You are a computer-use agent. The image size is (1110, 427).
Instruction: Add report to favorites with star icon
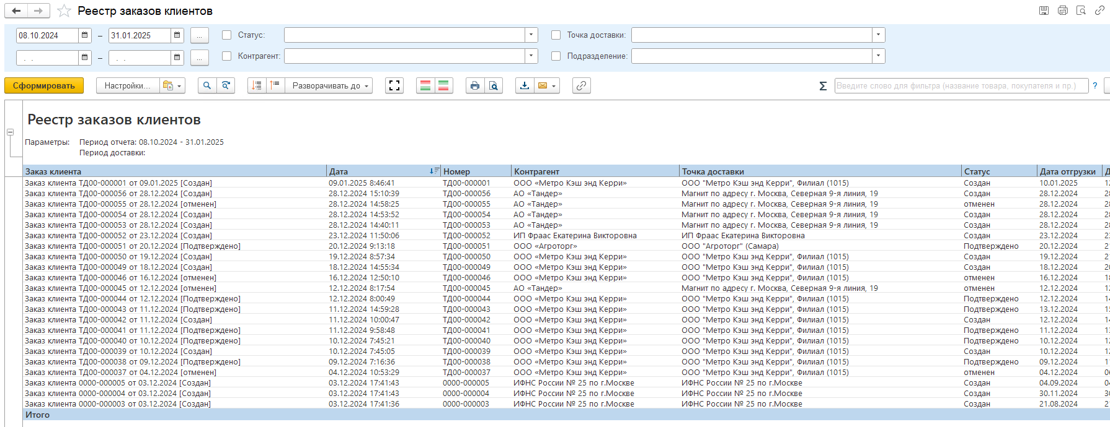pyautogui.click(x=64, y=11)
